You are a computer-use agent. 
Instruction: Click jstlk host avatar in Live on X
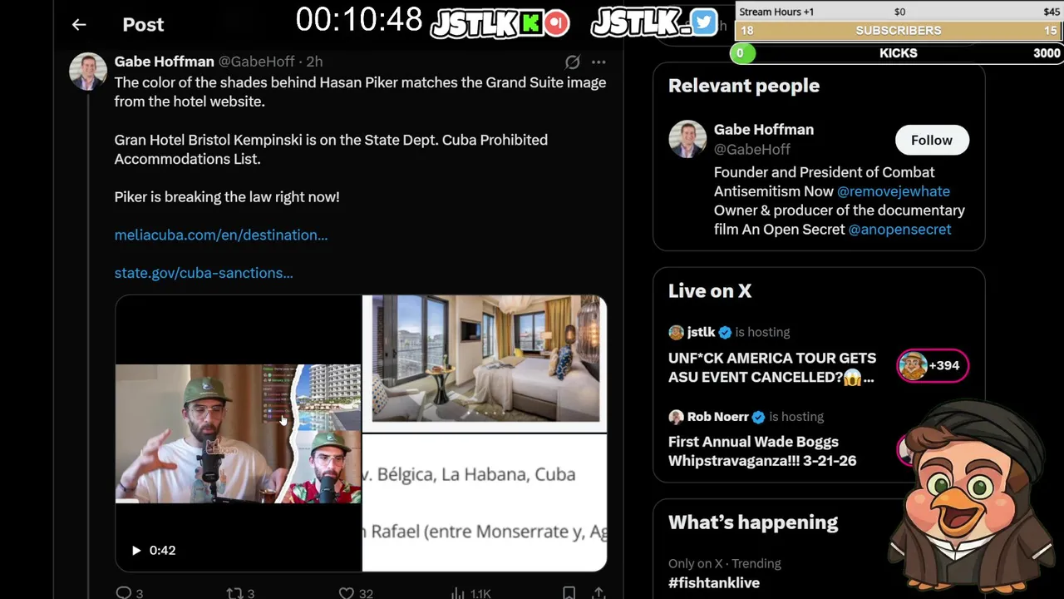pos(676,332)
